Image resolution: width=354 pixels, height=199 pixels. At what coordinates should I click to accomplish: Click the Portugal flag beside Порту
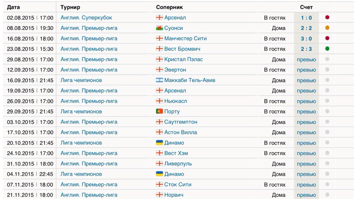click(x=159, y=112)
